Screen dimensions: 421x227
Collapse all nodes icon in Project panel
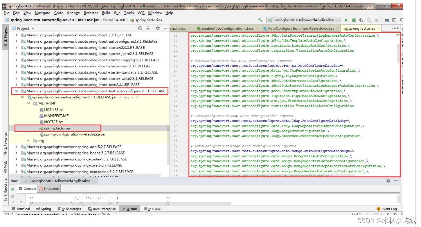click(x=148, y=28)
